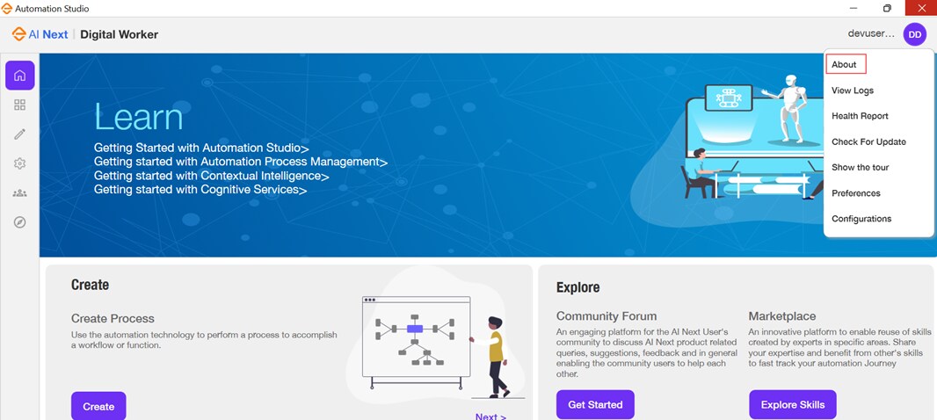Click the Learn banner heading

pyautogui.click(x=139, y=118)
